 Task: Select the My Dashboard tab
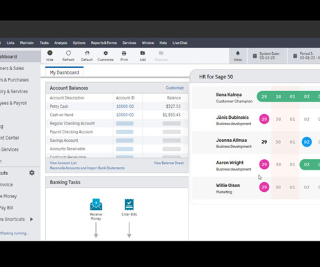click(x=65, y=72)
